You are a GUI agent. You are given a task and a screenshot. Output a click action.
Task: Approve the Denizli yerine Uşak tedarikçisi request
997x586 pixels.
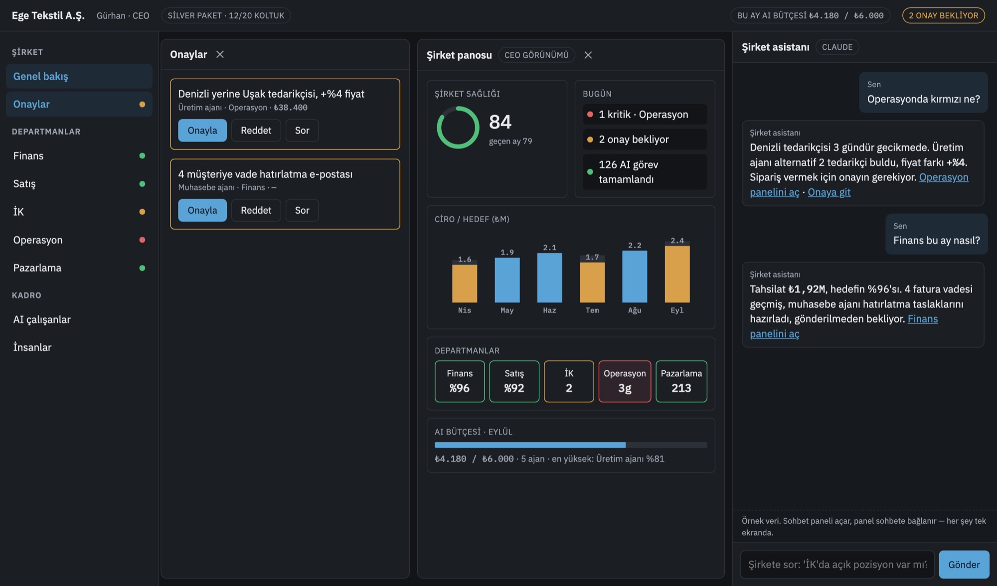coord(202,131)
